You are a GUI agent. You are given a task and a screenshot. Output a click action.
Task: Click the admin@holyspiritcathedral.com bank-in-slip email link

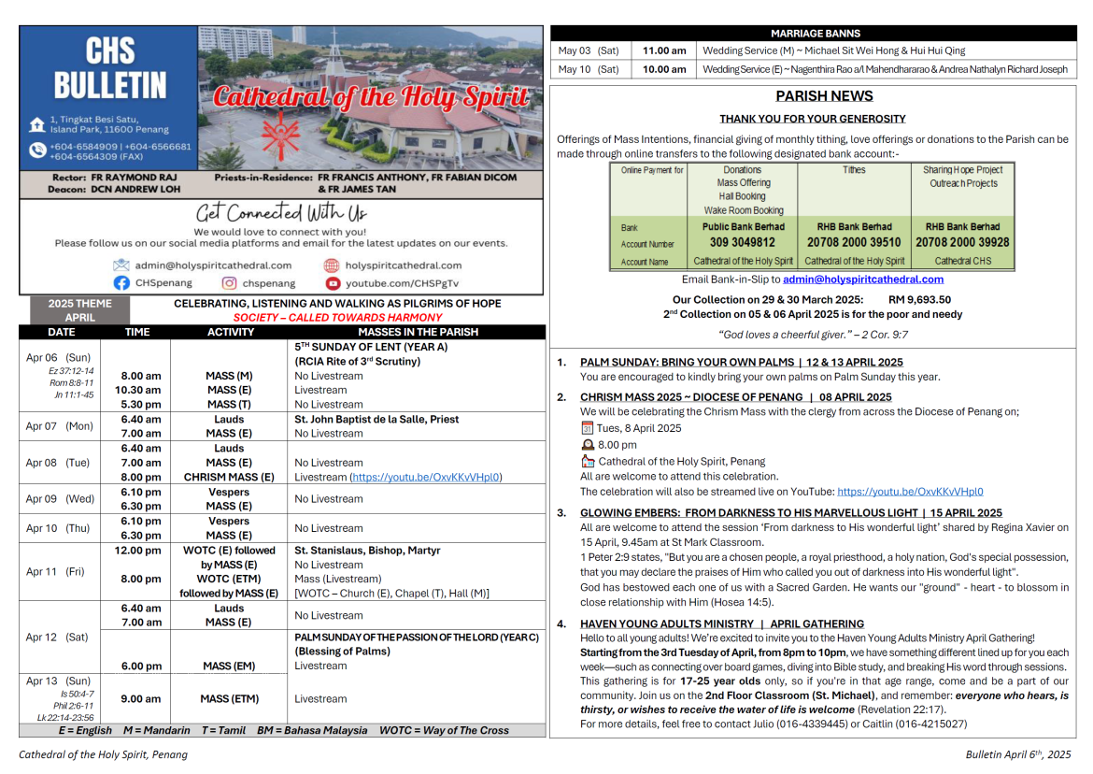pos(863,279)
